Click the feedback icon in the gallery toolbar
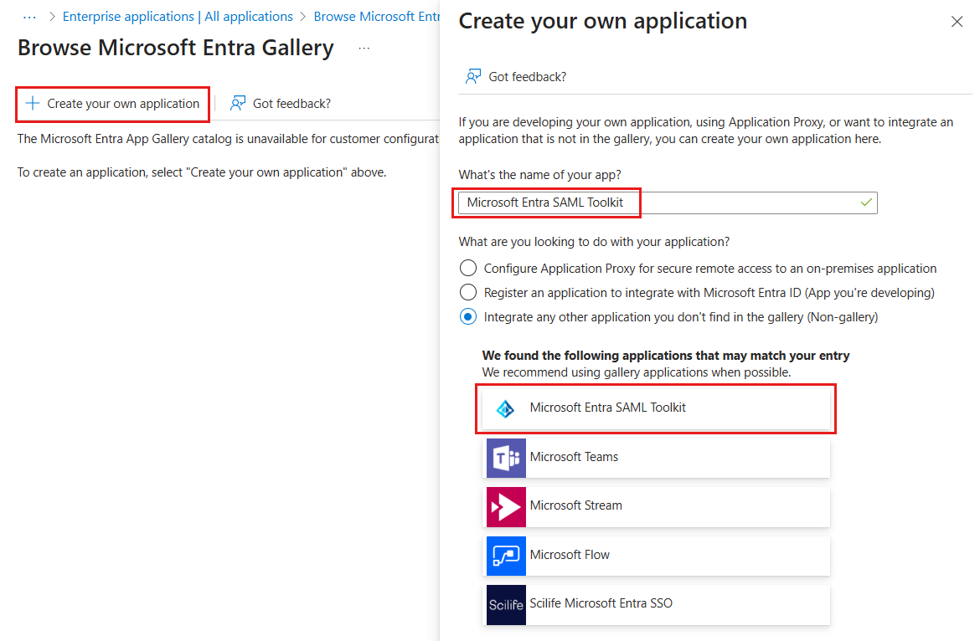This screenshot has height=641, width=980. pyautogui.click(x=238, y=104)
